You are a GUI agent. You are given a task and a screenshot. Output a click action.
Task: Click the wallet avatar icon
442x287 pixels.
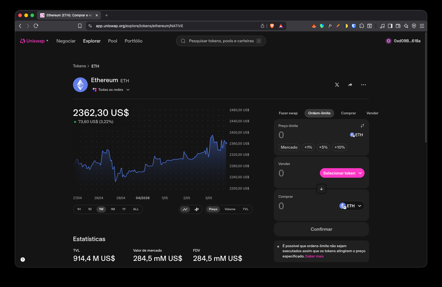[388, 41]
